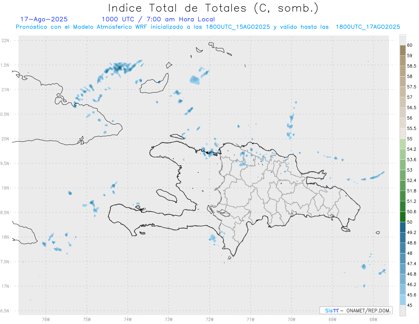This screenshot has height=324, width=419.
Task: Click the colorbar value "51.8"
Action: tap(412, 191)
